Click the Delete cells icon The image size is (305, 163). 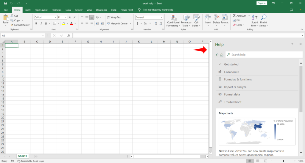[216, 18]
